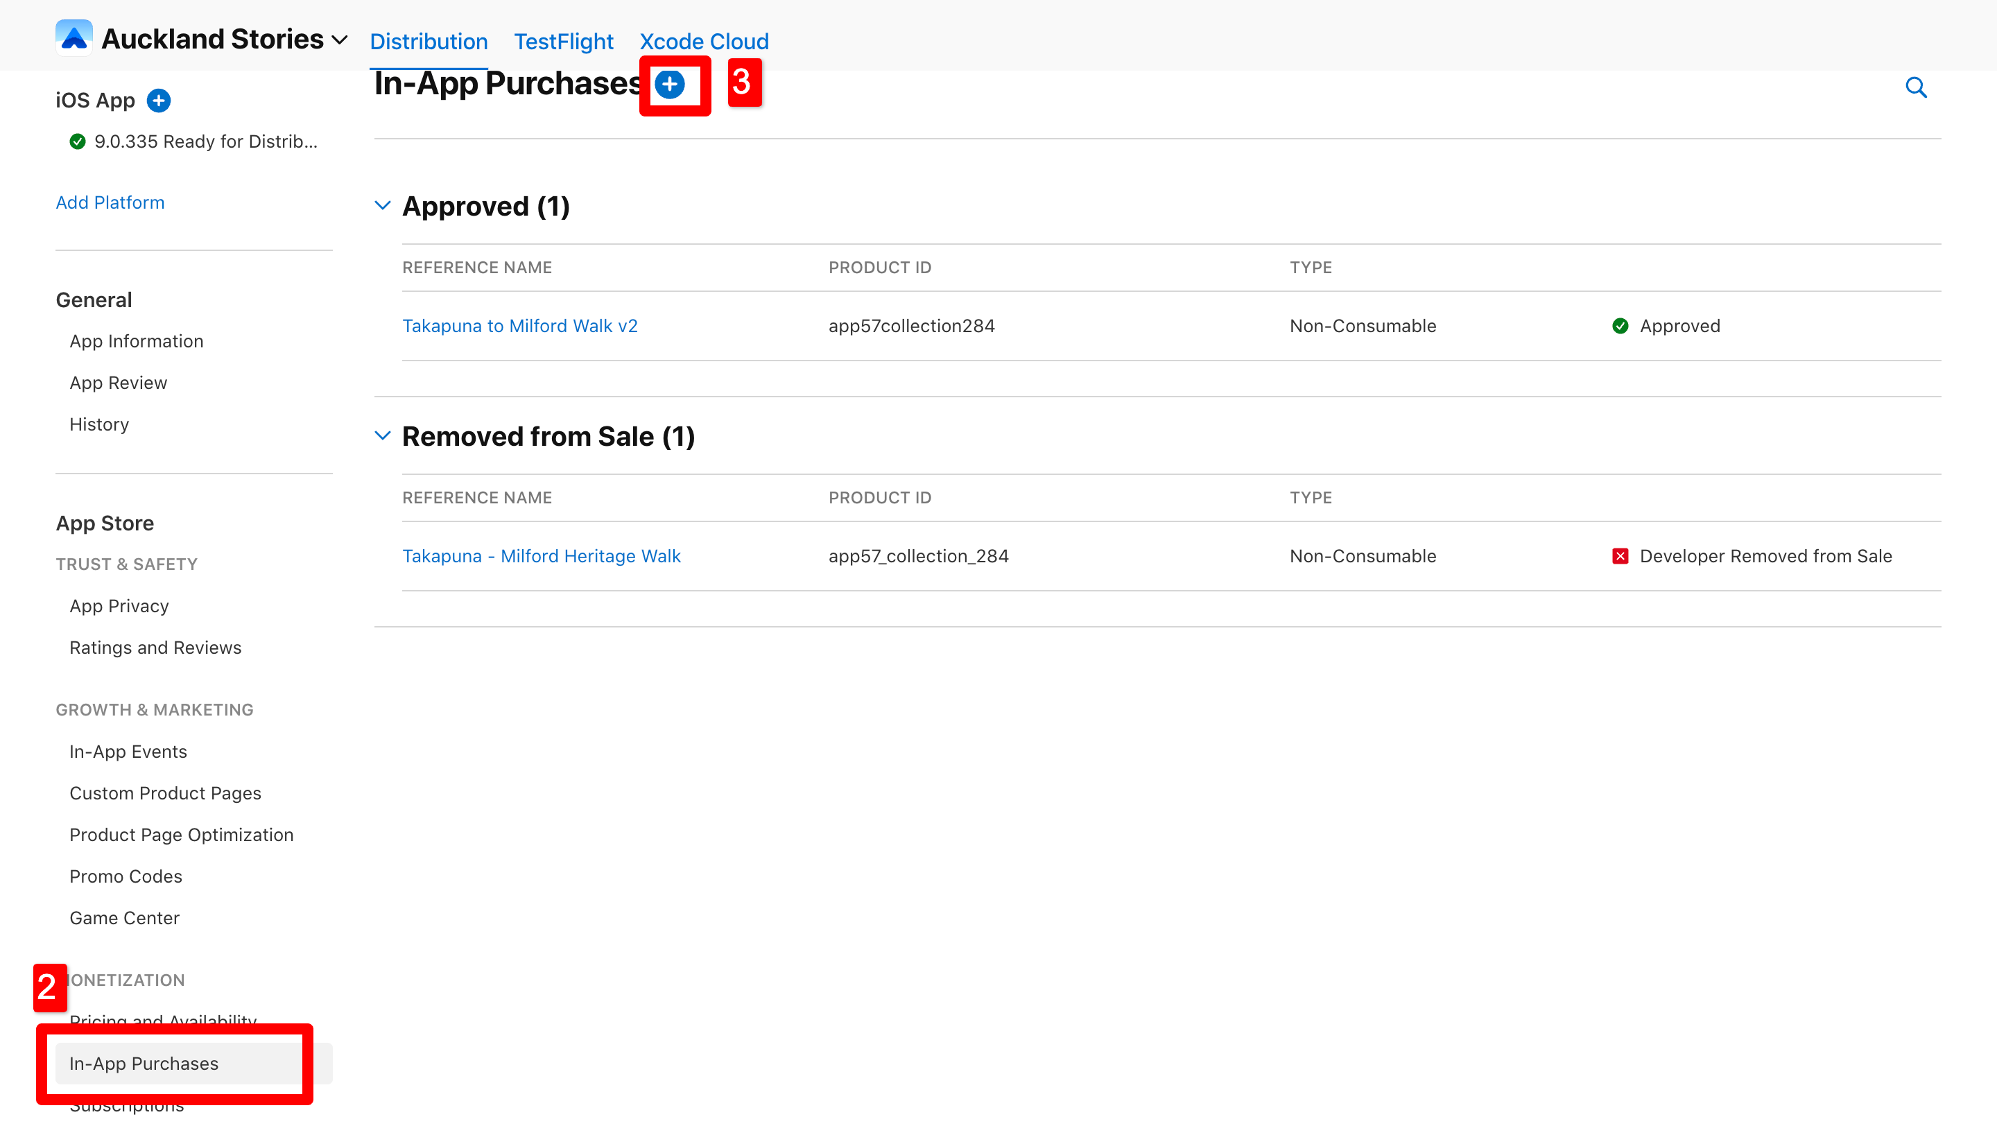Collapse the Removed from Sale (1) section
This screenshot has width=1997, height=1126.
382,435
